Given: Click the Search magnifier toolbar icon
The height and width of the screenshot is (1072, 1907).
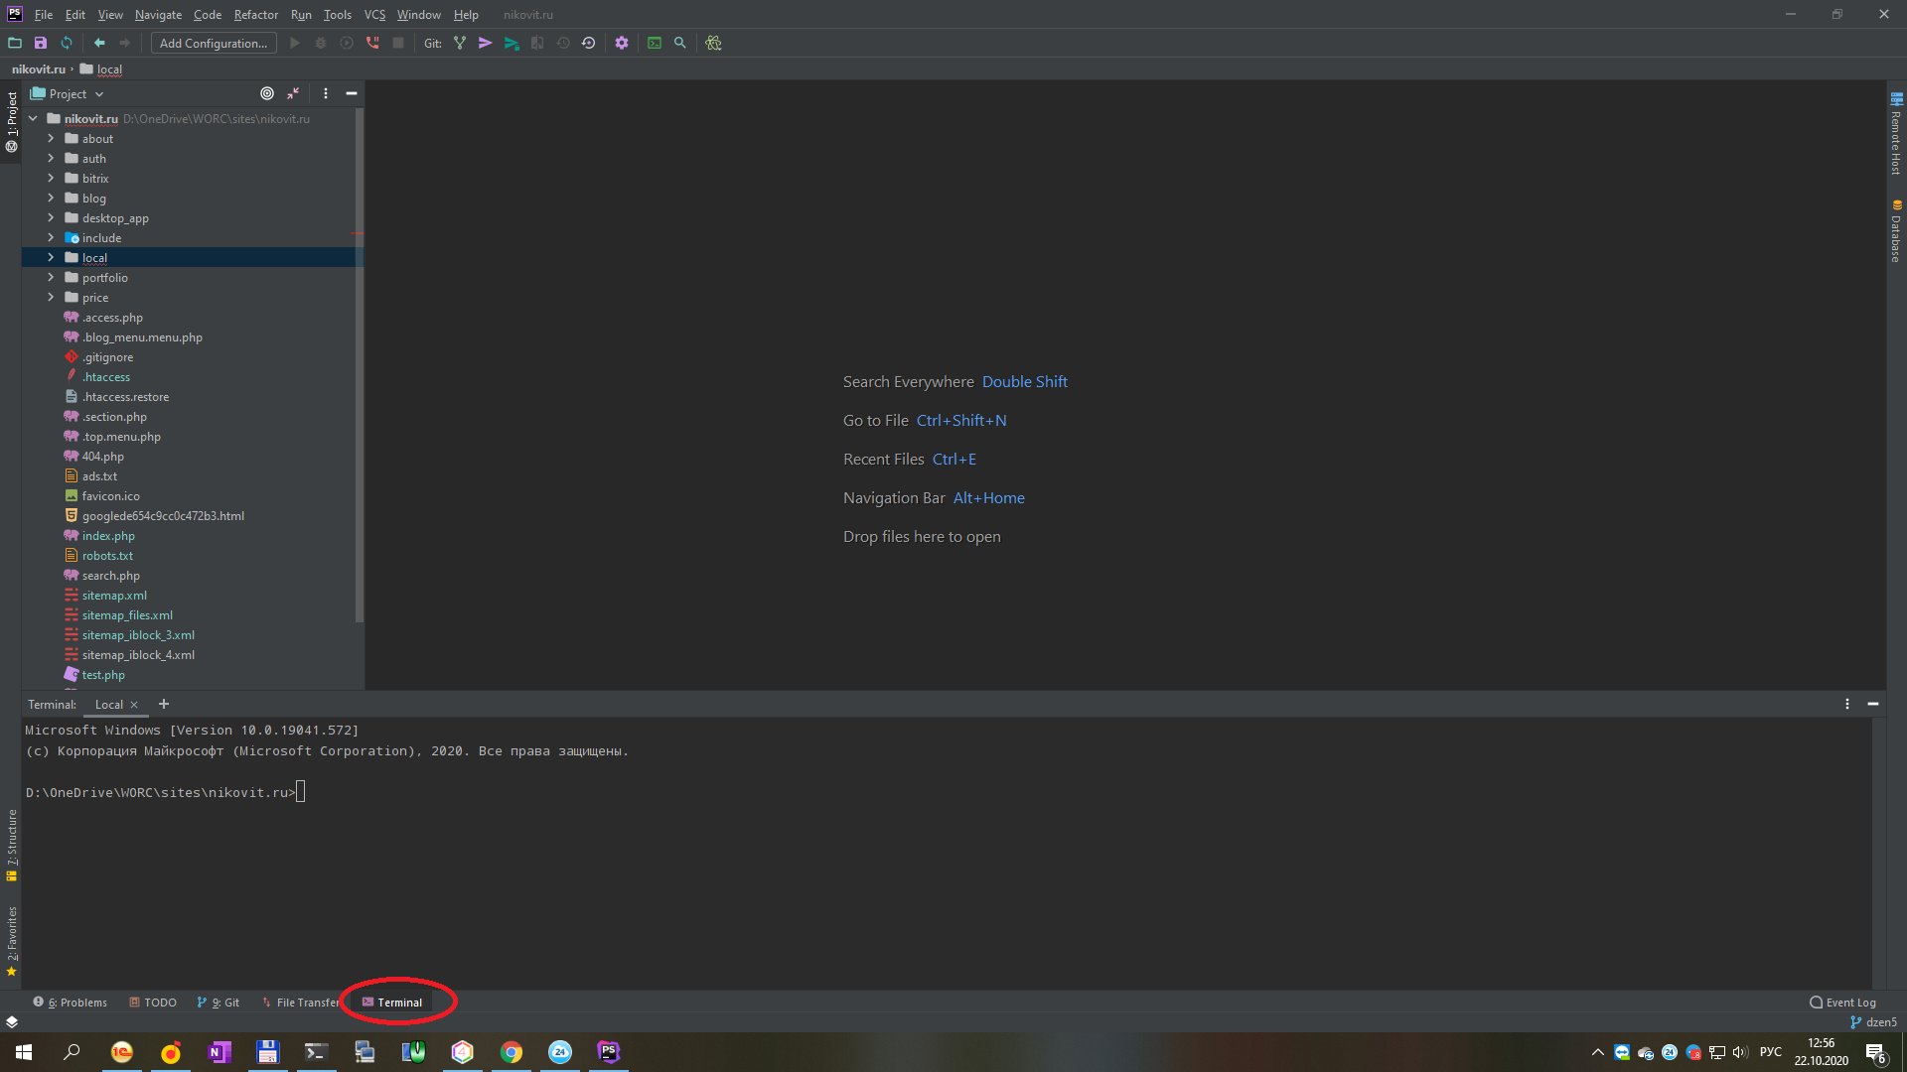Looking at the screenshot, I should [680, 43].
